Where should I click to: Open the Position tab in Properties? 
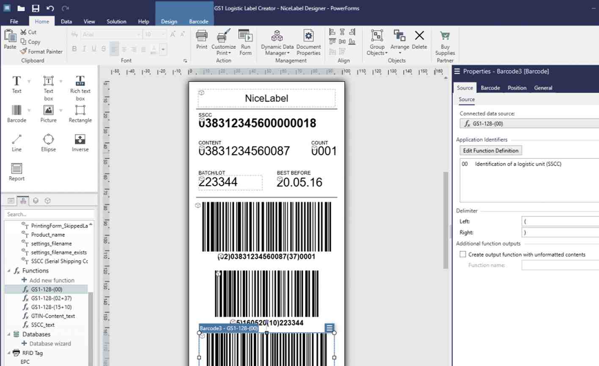pyautogui.click(x=517, y=88)
